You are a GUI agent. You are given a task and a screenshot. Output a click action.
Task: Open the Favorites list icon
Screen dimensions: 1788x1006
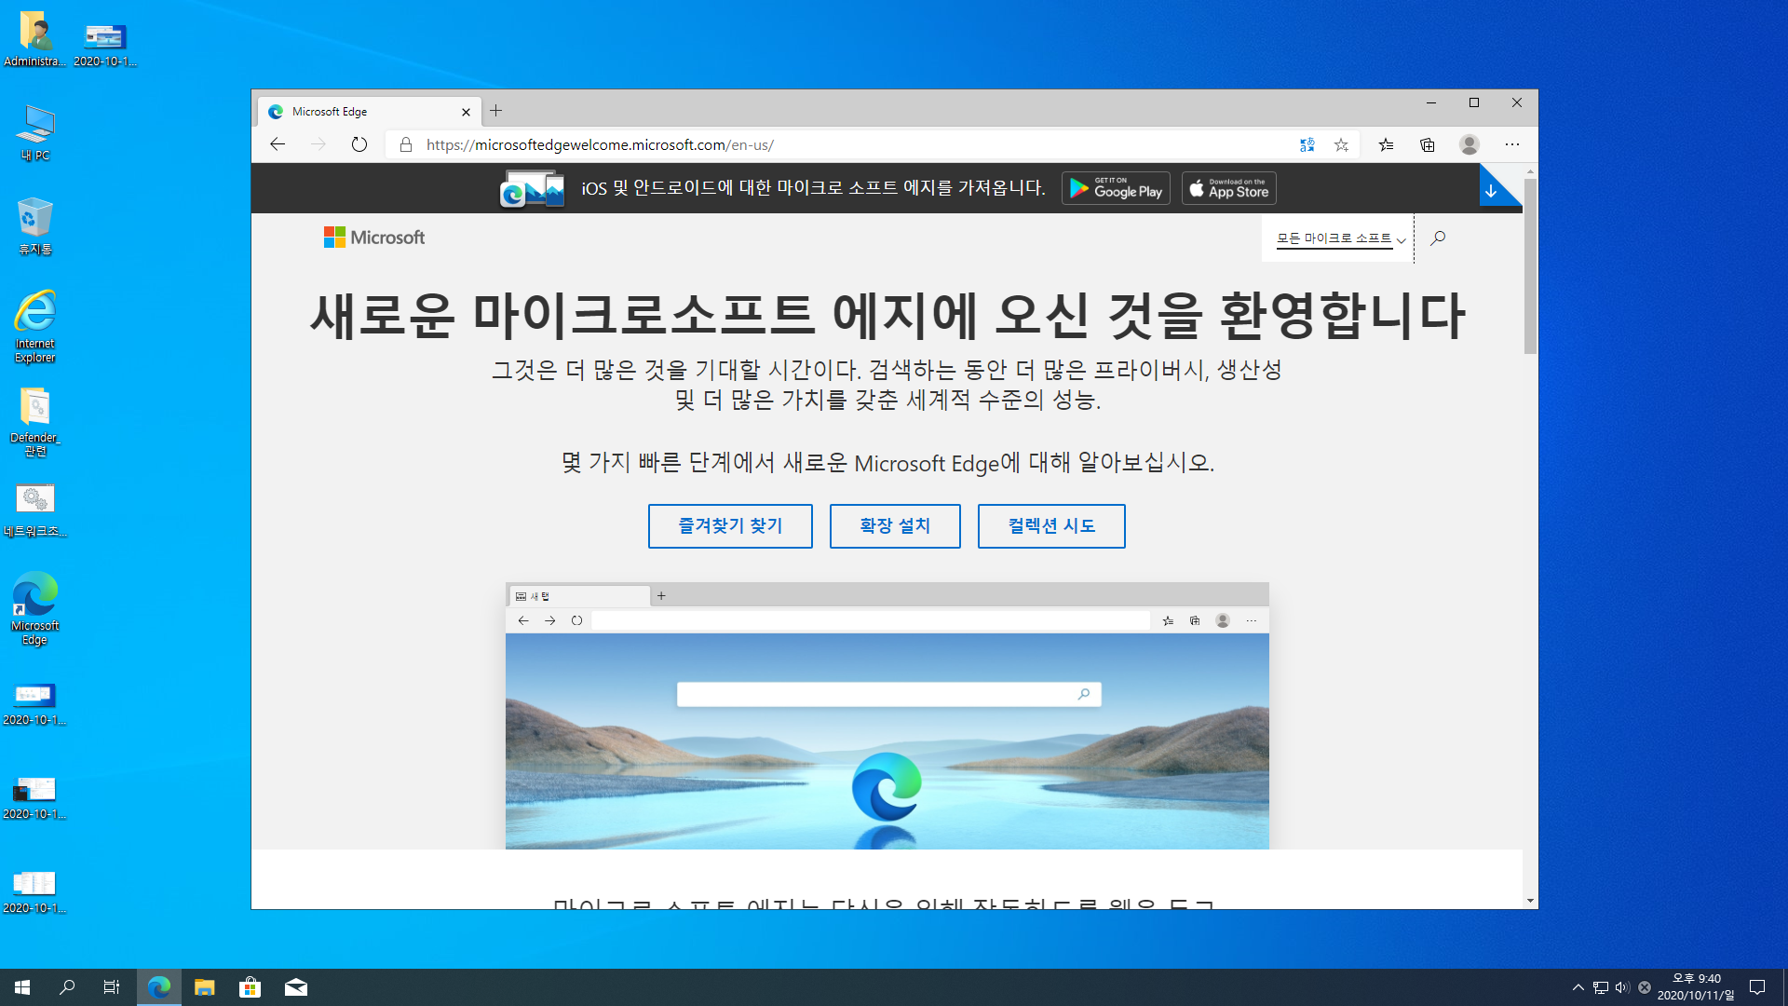pos(1387,144)
